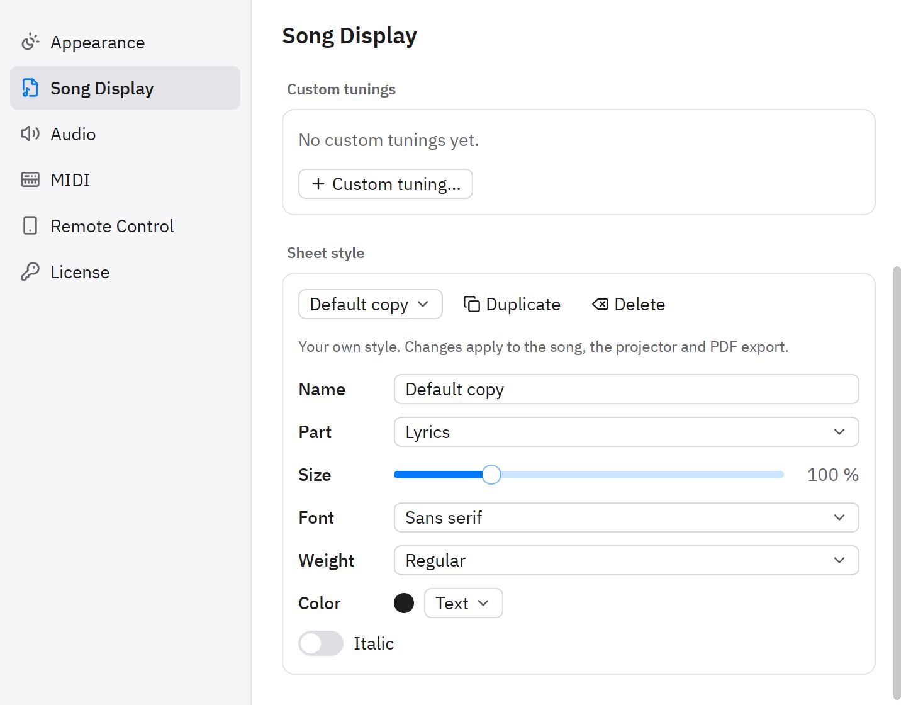Click the 'Custom tunings' section heading

coord(342,89)
